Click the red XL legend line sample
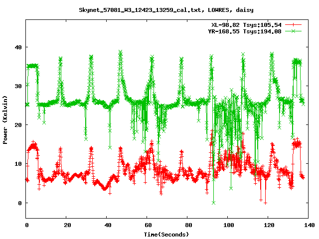This screenshot has height=239, width=319. pyautogui.click(x=293, y=25)
